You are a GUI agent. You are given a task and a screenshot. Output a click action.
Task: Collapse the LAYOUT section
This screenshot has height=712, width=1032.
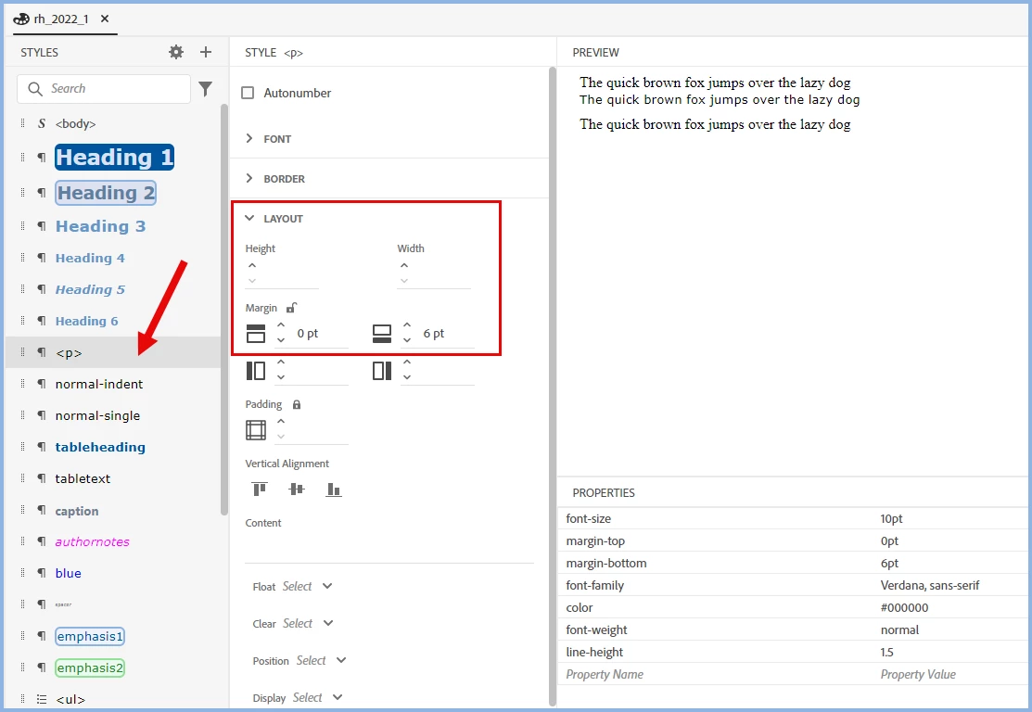[x=249, y=218]
